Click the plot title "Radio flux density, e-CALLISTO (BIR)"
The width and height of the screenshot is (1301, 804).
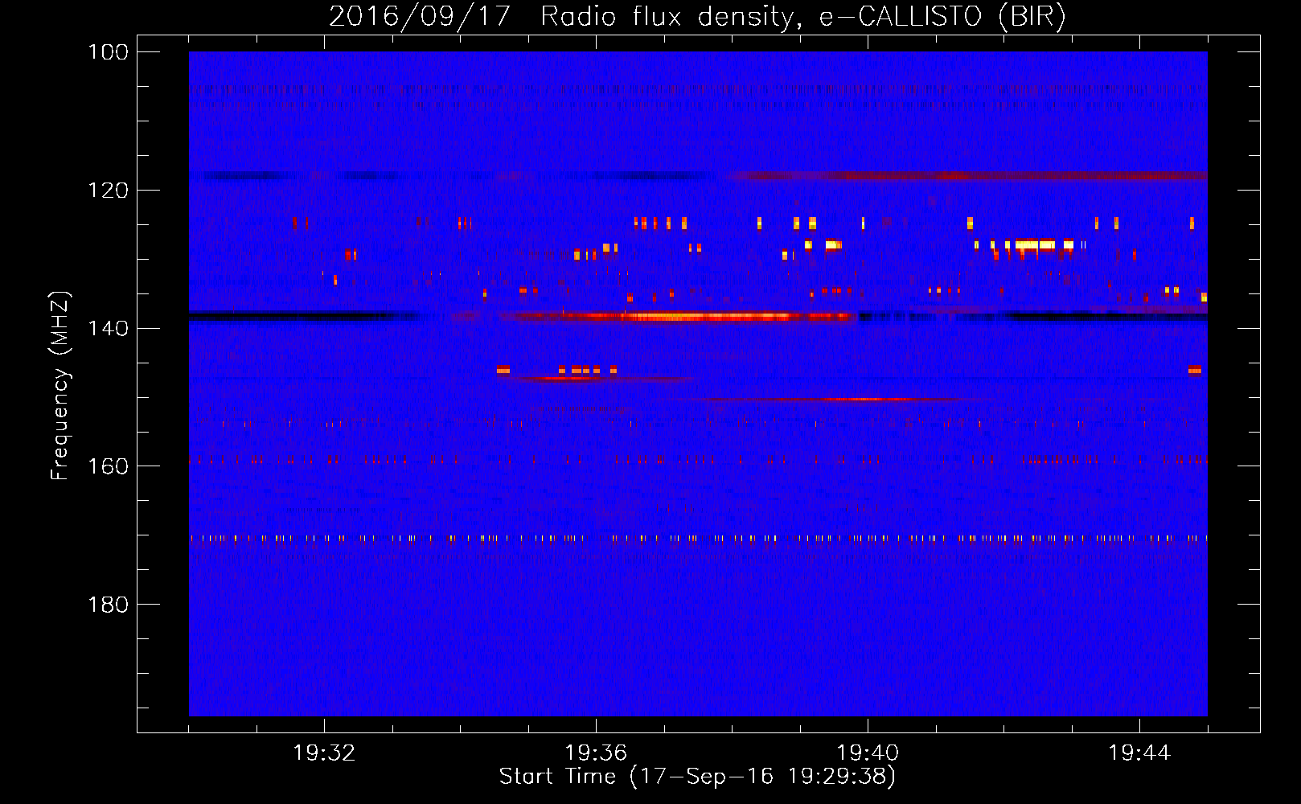(x=802, y=17)
